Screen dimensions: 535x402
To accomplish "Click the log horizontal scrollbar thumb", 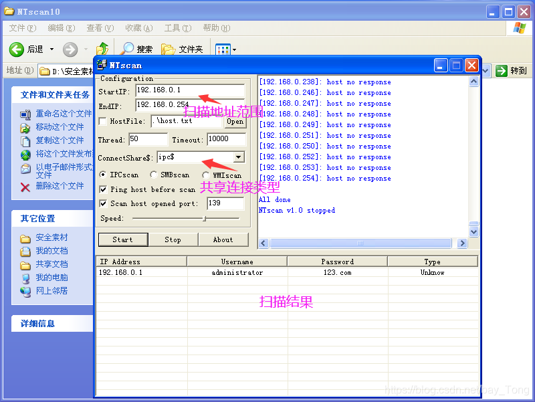I will click(x=360, y=243).
